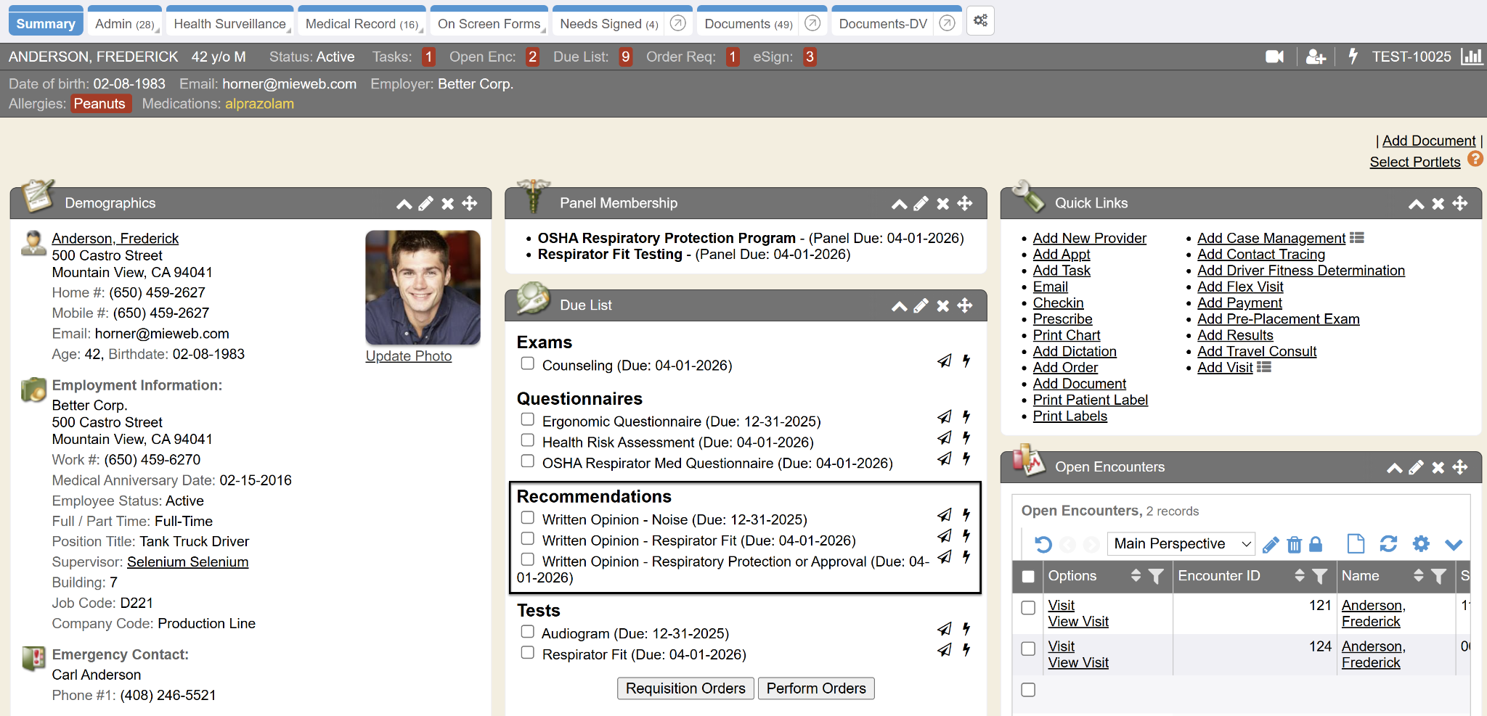
Task: Click the add user icon in header
Action: 1315,57
